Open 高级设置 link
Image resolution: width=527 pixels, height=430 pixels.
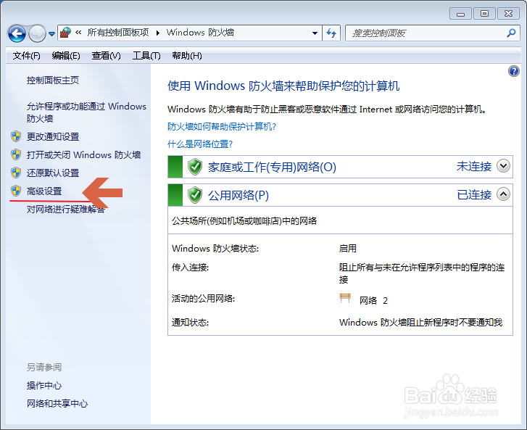[x=44, y=191]
